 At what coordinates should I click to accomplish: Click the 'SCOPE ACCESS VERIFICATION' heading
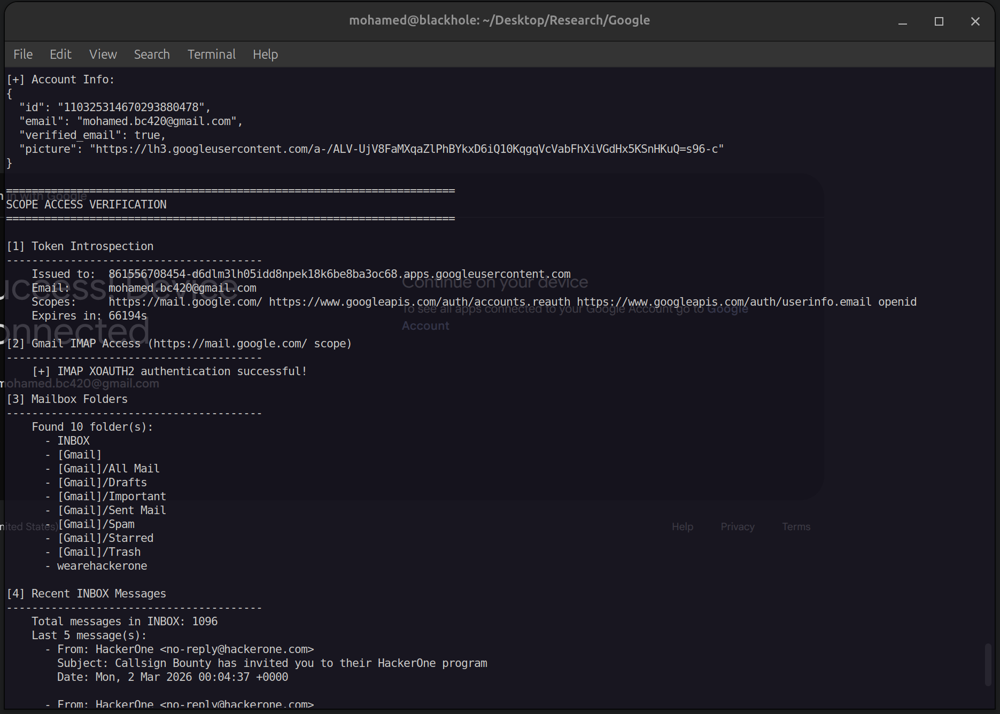(86, 205)
